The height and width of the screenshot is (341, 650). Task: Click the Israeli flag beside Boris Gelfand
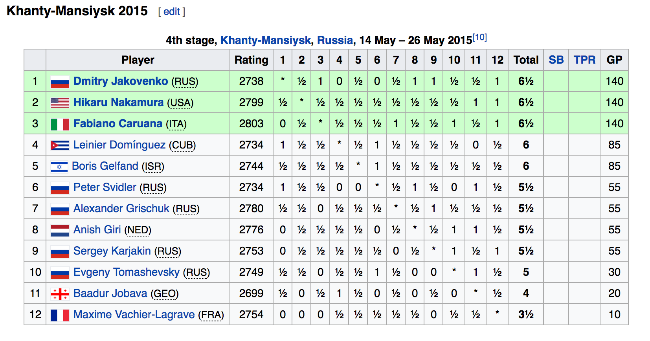tap(59, 167)
